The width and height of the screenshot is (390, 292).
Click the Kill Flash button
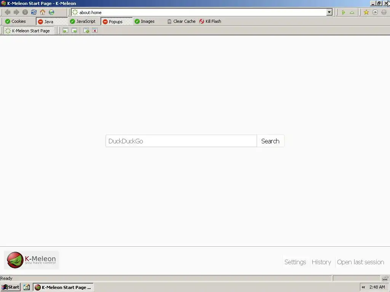(x=210, y=21)
